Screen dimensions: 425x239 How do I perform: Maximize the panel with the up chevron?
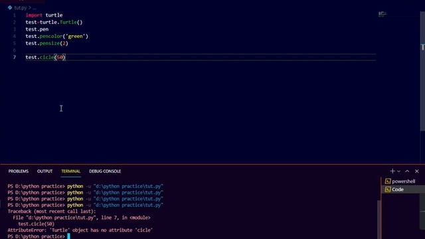407,171
